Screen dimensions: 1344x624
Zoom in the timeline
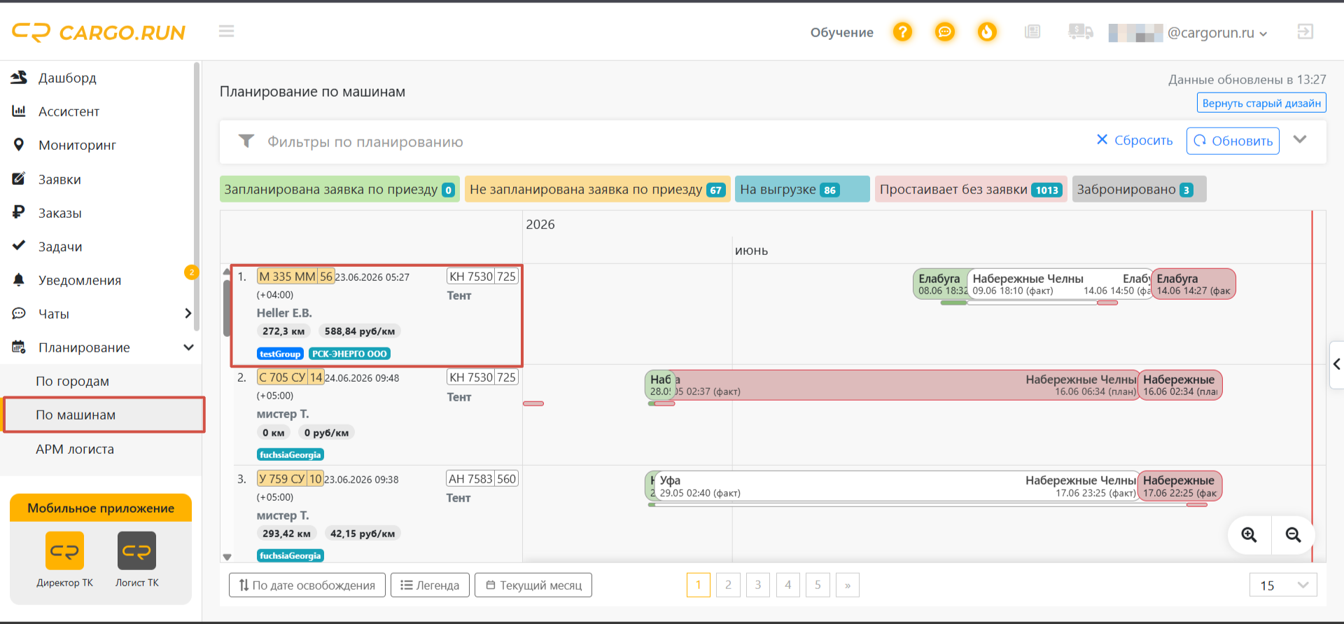click(x=1249, y=535)
